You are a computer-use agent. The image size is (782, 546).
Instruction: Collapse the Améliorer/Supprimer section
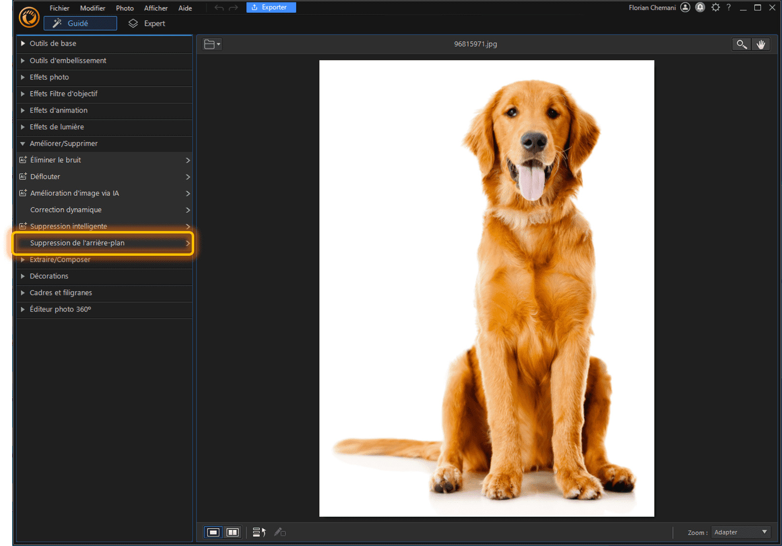click(64, 144)
